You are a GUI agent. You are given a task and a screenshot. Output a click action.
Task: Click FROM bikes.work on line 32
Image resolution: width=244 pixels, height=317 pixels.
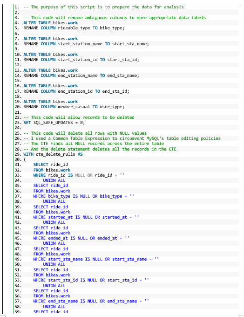(x=52, y=170)
